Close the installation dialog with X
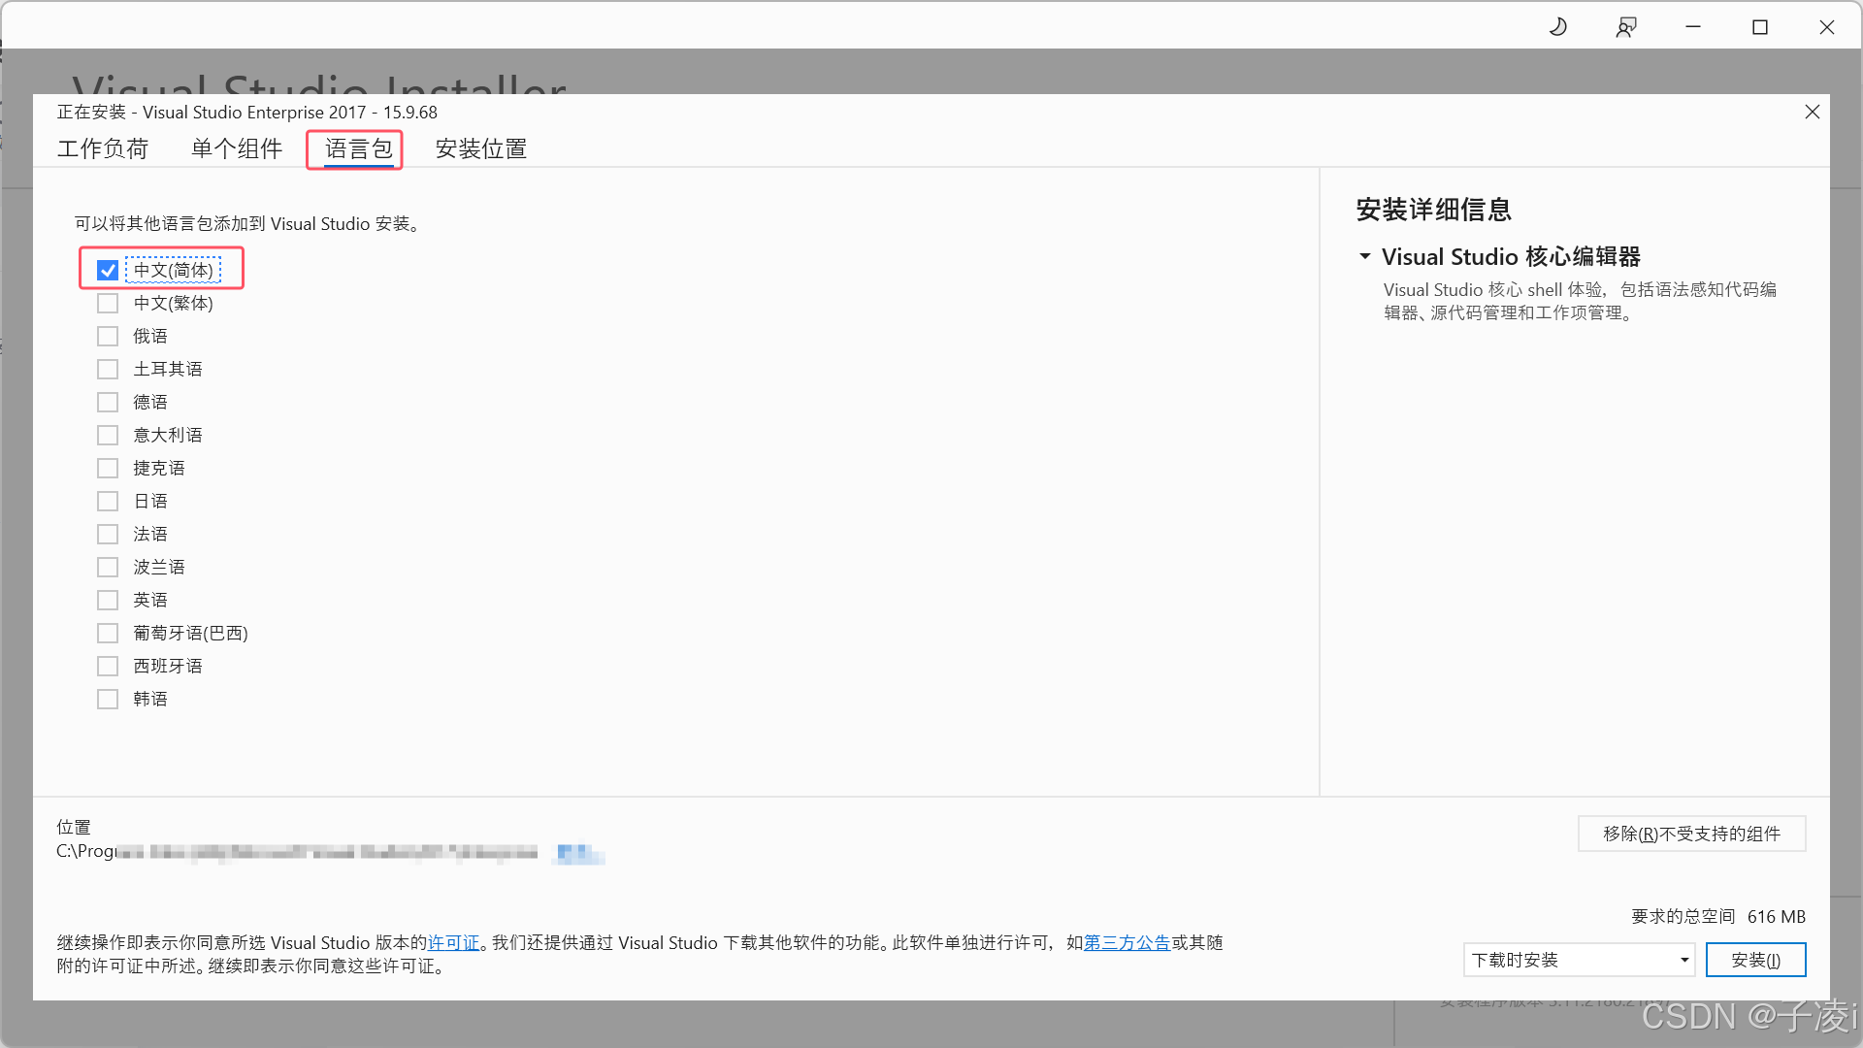The image size is (1863, 1048). [x=1812, y=112]
